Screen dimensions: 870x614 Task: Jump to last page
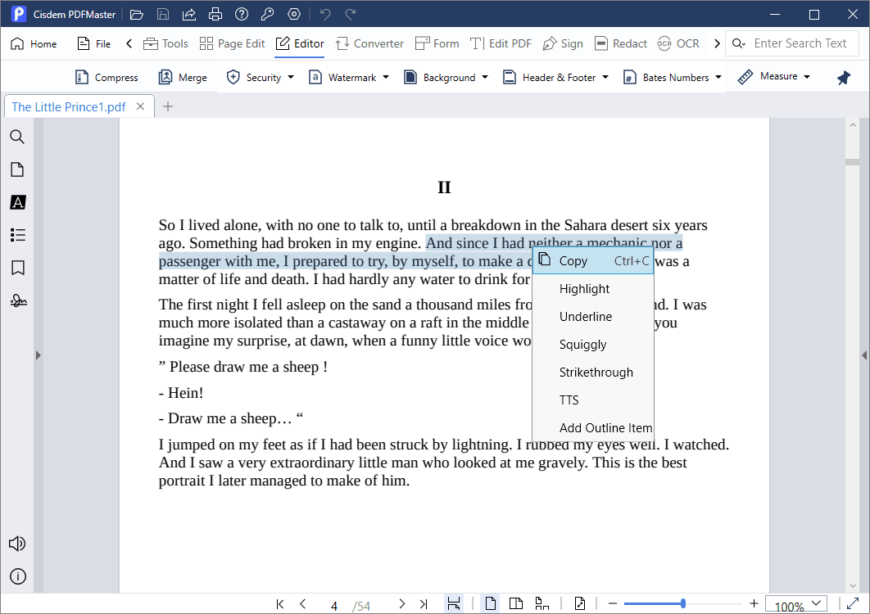424,604
